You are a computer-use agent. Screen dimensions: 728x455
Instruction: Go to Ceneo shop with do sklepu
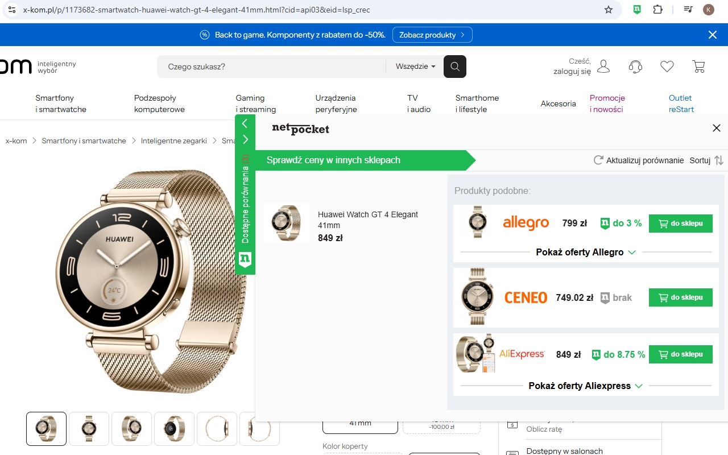pos(681,297)
